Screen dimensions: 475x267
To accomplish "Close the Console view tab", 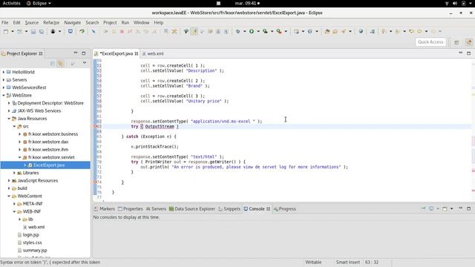I will (x=269, y=209).
